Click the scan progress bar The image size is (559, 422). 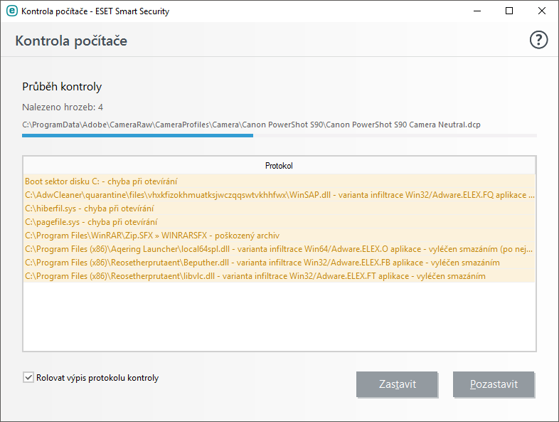(x=279, y=135)
